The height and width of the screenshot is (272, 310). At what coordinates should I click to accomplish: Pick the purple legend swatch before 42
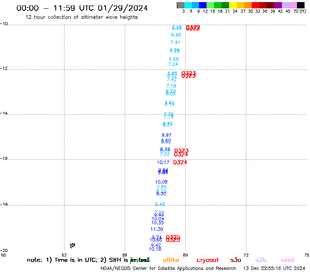[278, 5]
